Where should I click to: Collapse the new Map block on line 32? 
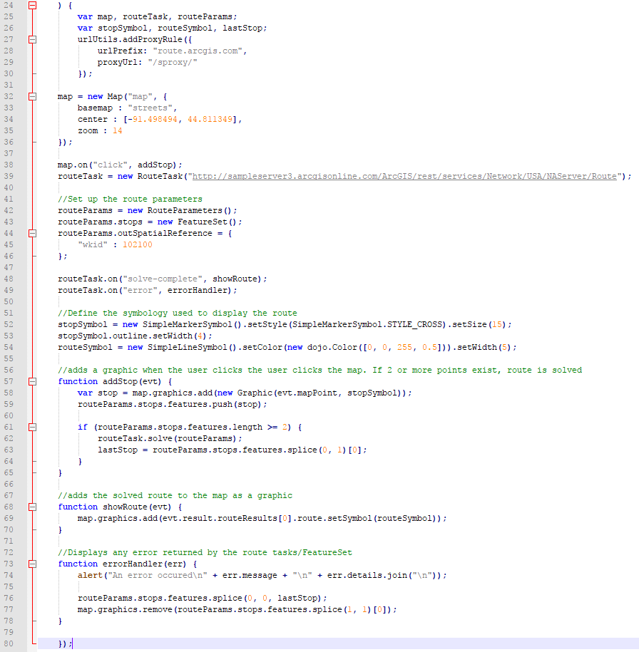(x=33, y=96)
